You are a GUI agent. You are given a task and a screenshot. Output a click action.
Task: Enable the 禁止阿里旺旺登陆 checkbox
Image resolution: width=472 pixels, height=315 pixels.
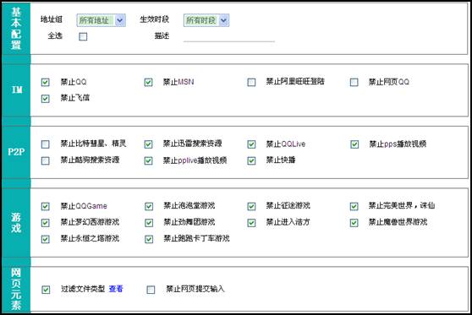click(251, 82)
